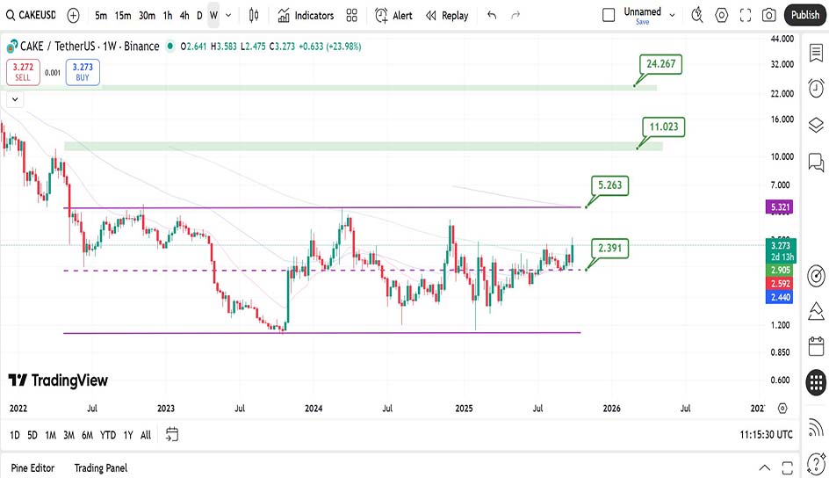Open chart settings gear in top toolbar

click(x=722, y=15)
